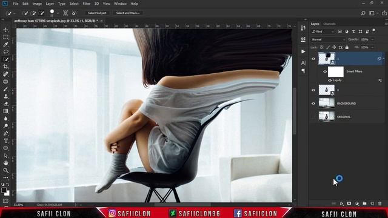Click the Select Subject button

(x=97, y=13)
